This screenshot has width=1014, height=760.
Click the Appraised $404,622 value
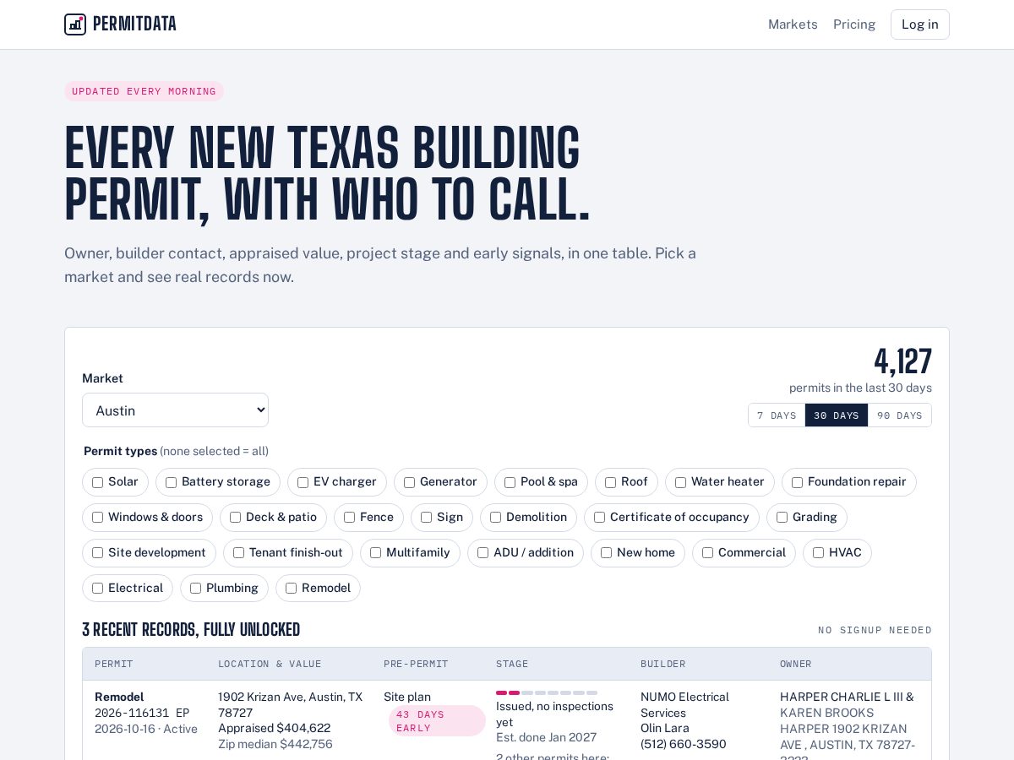(x=275, y=728)
